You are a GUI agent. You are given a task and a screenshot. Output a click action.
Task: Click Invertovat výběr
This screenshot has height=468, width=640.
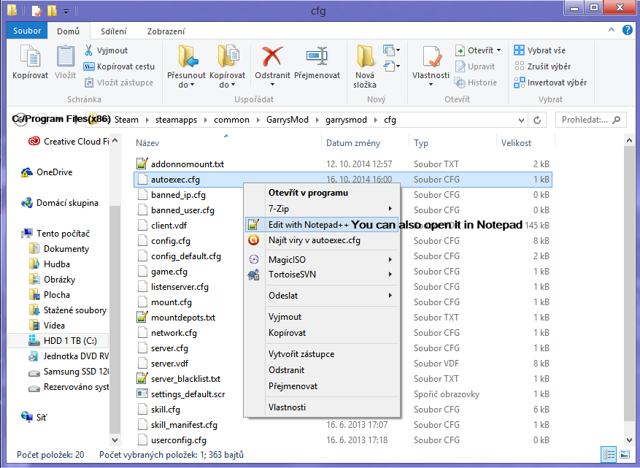tap(550, 83)
